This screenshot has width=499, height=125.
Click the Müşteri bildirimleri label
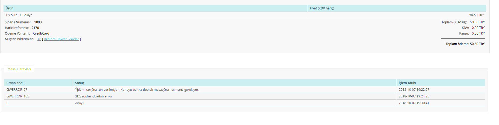[x=20, y=39]
